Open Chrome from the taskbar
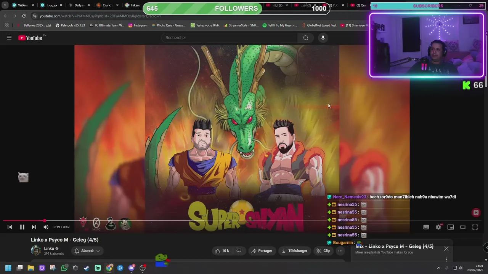488x274 pixels. coord(109,268)
